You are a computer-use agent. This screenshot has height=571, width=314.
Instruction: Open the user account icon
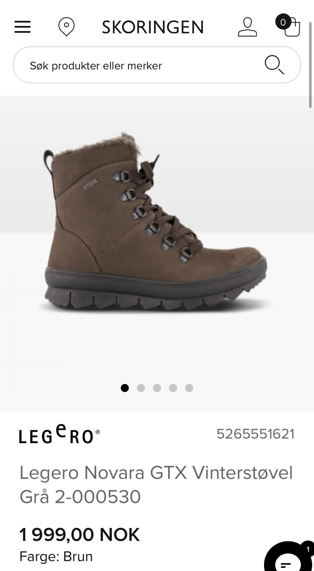pyautogui.click(x=247, y=27)
